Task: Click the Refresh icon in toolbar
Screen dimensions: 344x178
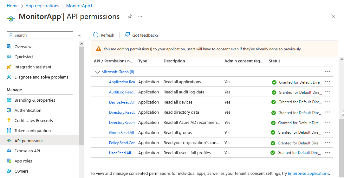Action: 96,35
